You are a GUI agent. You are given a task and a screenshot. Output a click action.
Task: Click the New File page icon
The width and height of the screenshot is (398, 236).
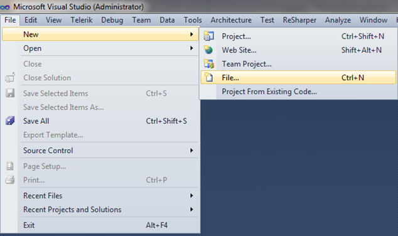[208, 77]
